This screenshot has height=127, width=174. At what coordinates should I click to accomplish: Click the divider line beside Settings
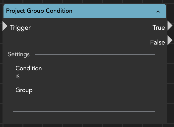(x=95, y=54)
